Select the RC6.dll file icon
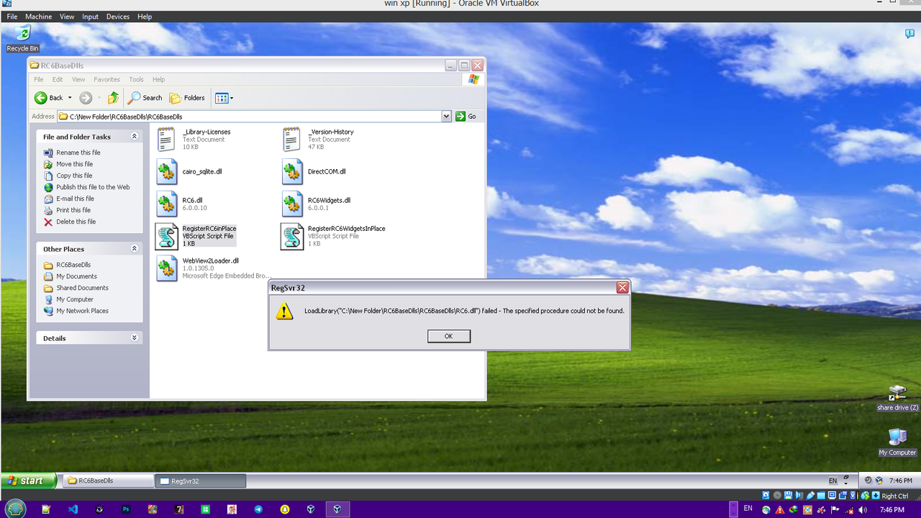 166,204
